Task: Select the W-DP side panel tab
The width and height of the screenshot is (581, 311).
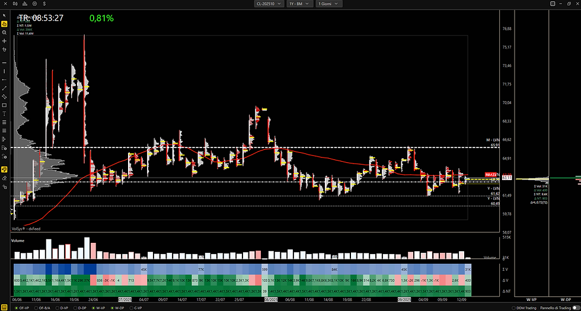Action: (x=566, y=299)
